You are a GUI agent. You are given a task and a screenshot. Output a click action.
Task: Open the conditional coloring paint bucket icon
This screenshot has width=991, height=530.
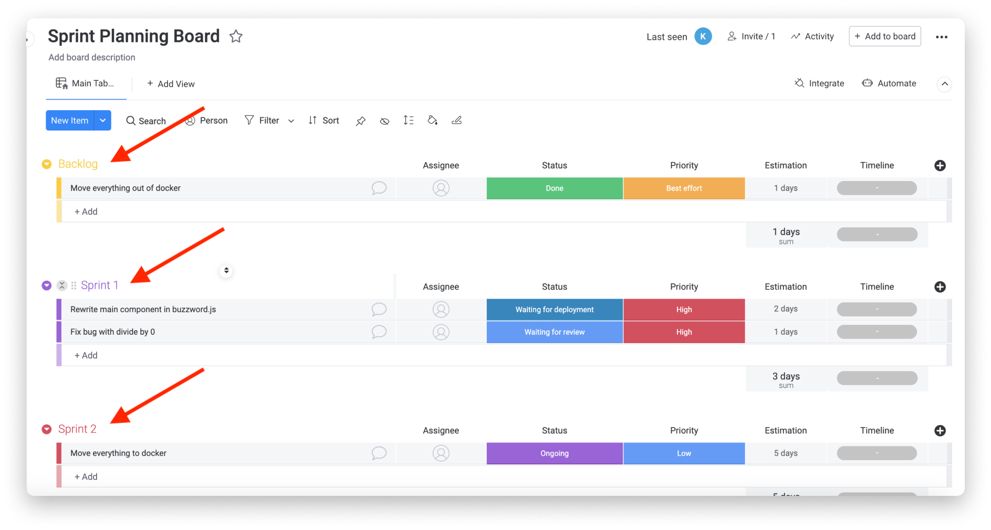pos(432,120)
